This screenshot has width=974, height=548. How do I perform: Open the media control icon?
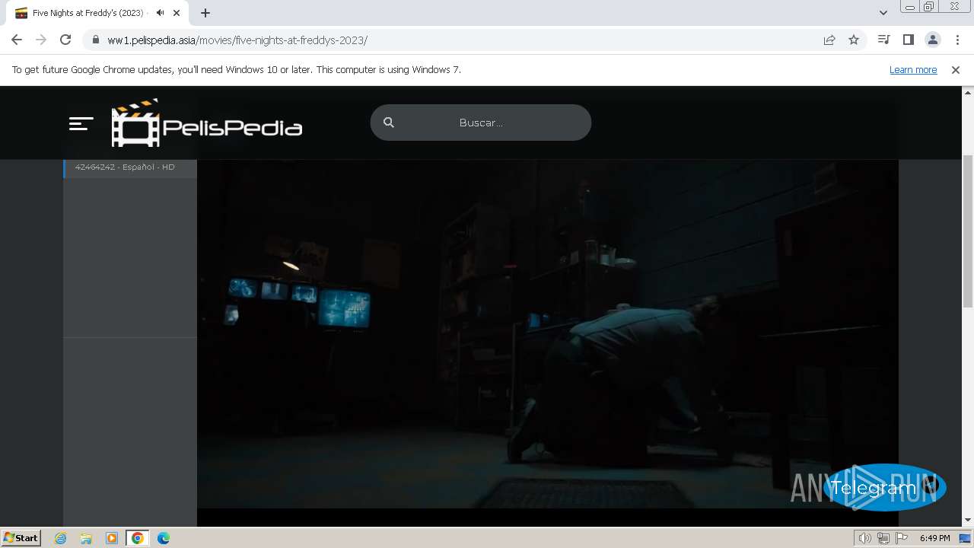click(883, 40)
